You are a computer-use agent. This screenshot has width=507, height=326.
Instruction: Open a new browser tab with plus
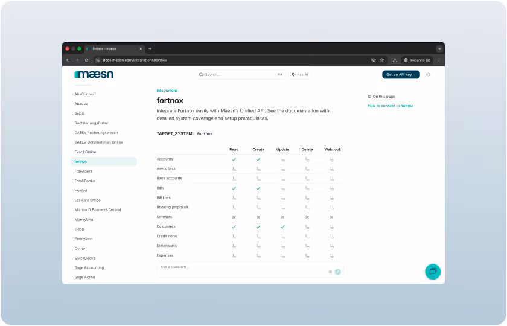[150, 49]
